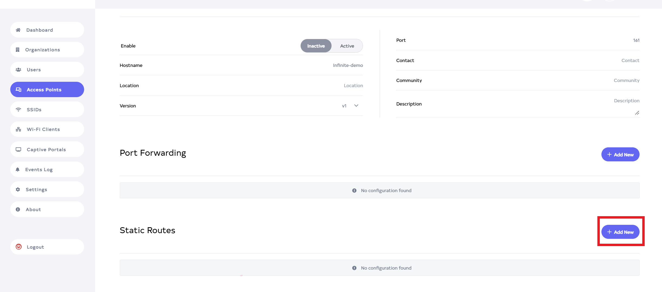The height and width of the screenshot is (292, 662).
Task: Switch Enable toggle to Active
Action: 347,46
